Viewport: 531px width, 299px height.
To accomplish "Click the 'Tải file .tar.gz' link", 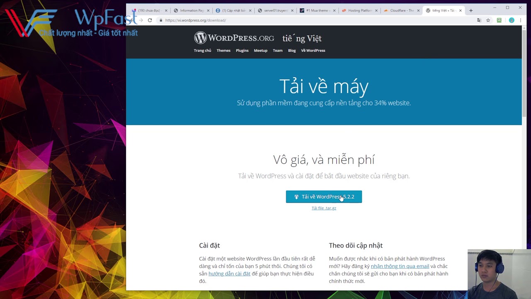I will [x=324, y=208].
